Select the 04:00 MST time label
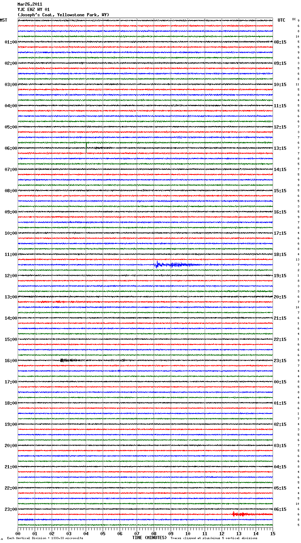Screen dimensions: 301x543 (x=11, y=106)
